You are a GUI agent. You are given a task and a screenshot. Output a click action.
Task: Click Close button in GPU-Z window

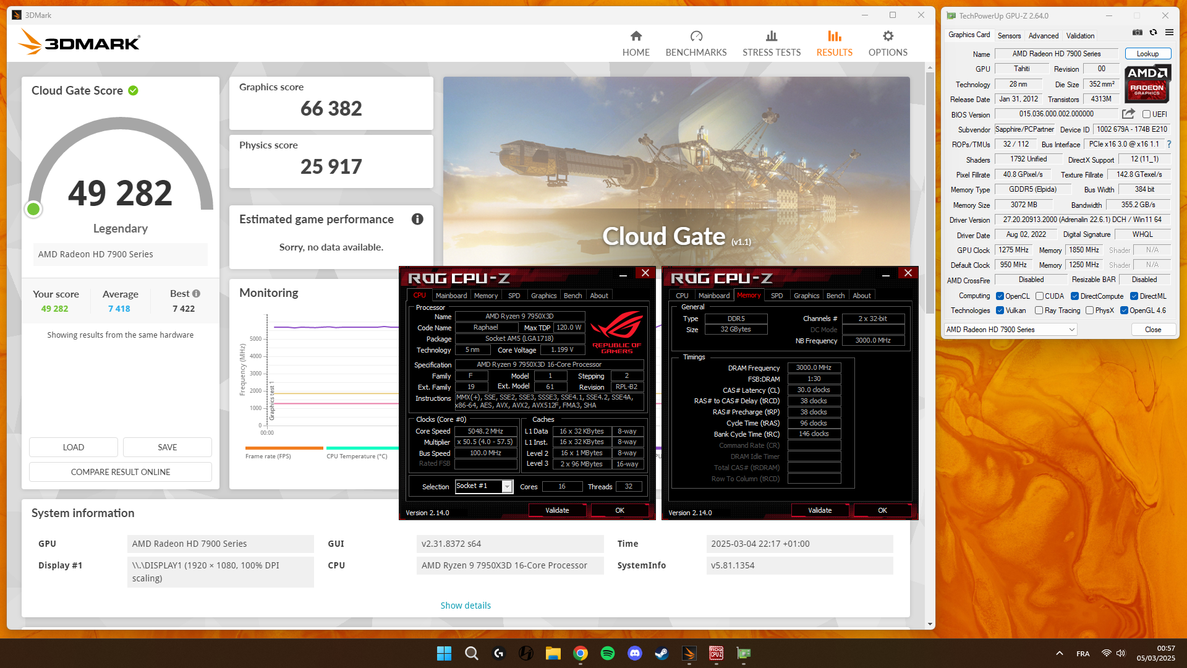coord(1152,330)
